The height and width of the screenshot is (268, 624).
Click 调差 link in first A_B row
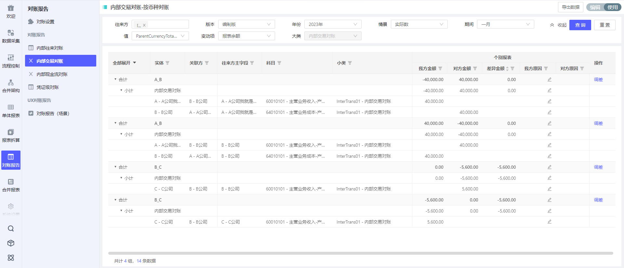(598, 79)
